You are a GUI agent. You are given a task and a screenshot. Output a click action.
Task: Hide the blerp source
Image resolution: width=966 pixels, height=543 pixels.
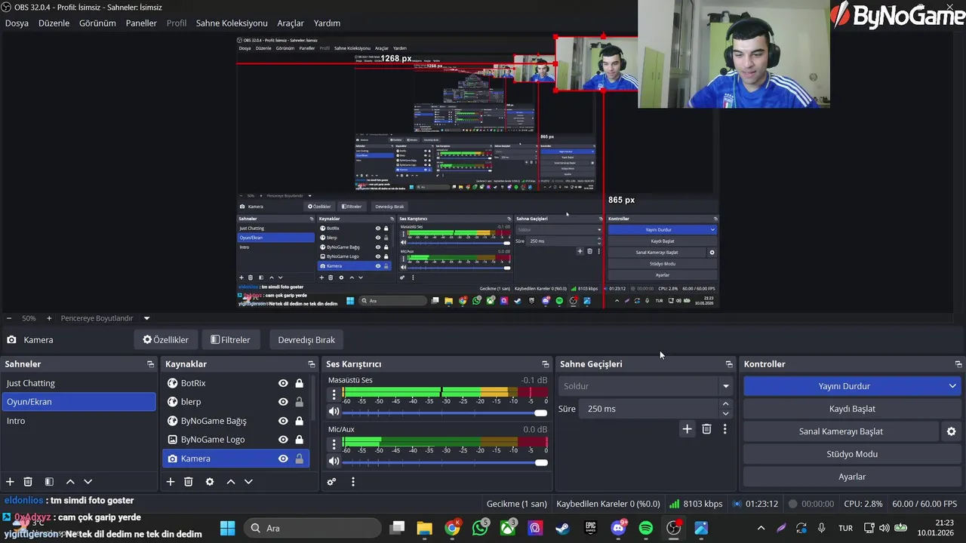click(283, 402)
